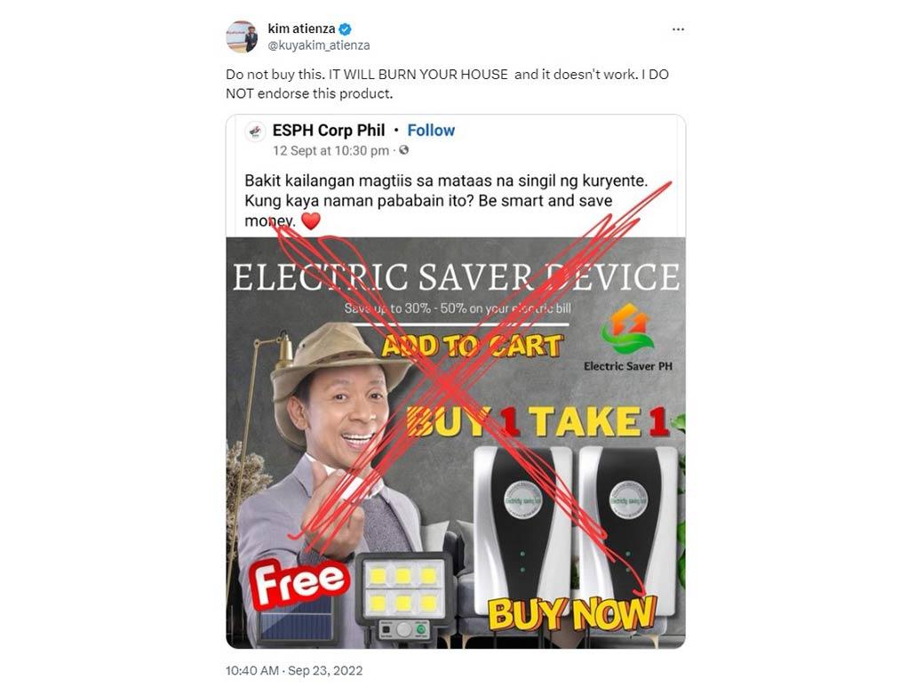Follow the ESPH Corp Phil page
Viewport: 916px width, 687px height.
pos(431,131)
